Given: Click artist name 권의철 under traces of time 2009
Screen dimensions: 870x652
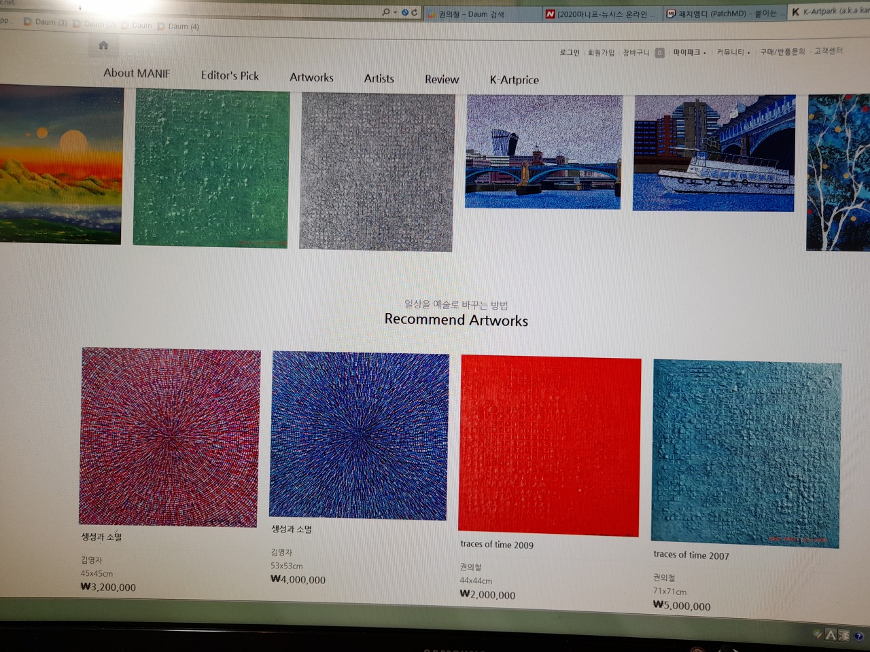Looking at the screenshot, I should pos(470,566).
